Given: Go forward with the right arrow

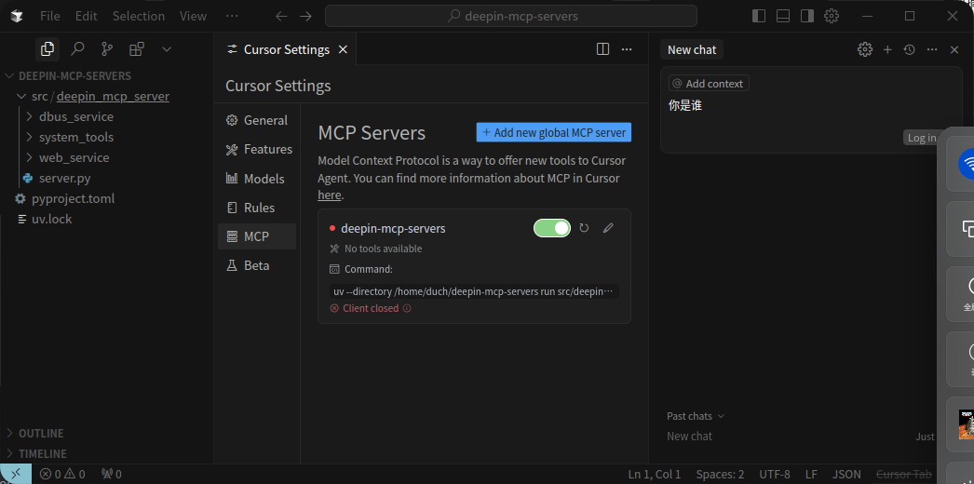Looking at the screenshot, I should tap(305, 16).
